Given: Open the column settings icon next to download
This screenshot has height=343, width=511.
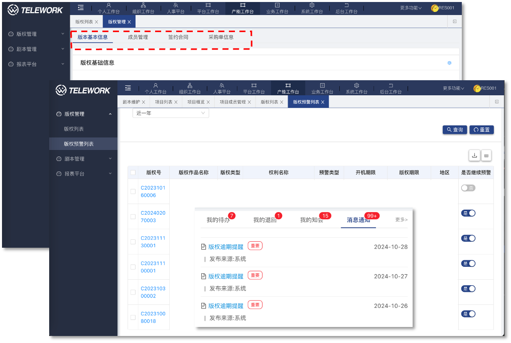Looking at the screenshot, I should [x=486, y=155].
